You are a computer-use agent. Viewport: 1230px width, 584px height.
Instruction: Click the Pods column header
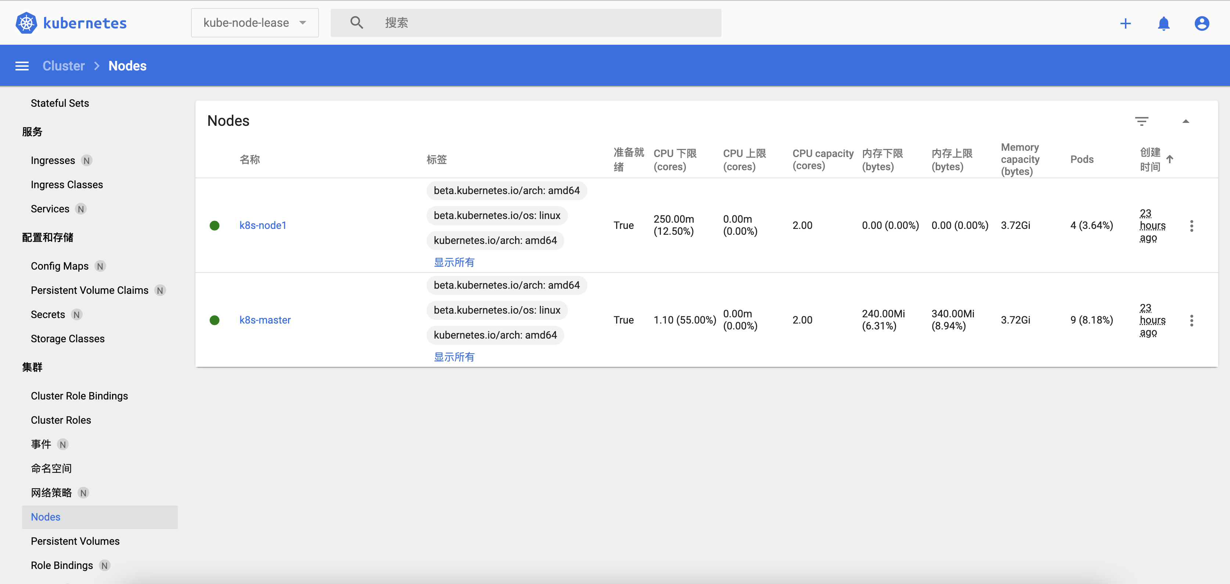click(1082, 159)
